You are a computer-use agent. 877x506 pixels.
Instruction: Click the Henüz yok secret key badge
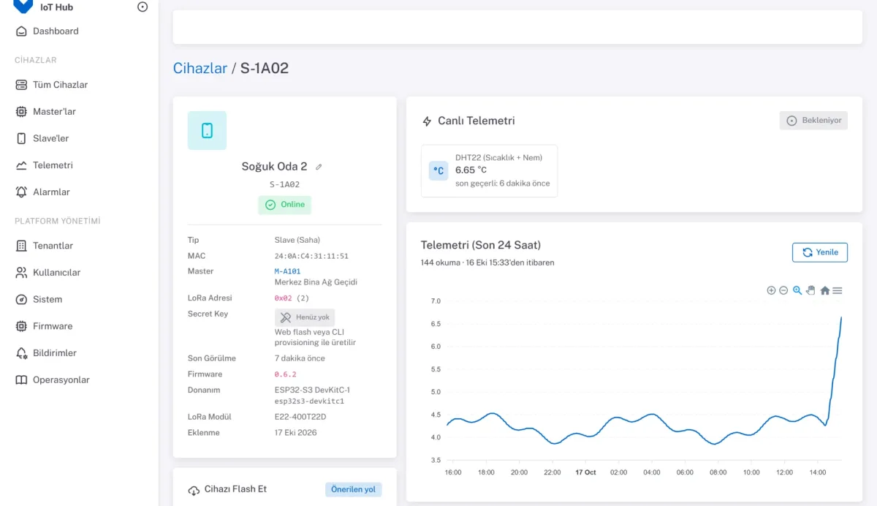(x=305, y=317)
